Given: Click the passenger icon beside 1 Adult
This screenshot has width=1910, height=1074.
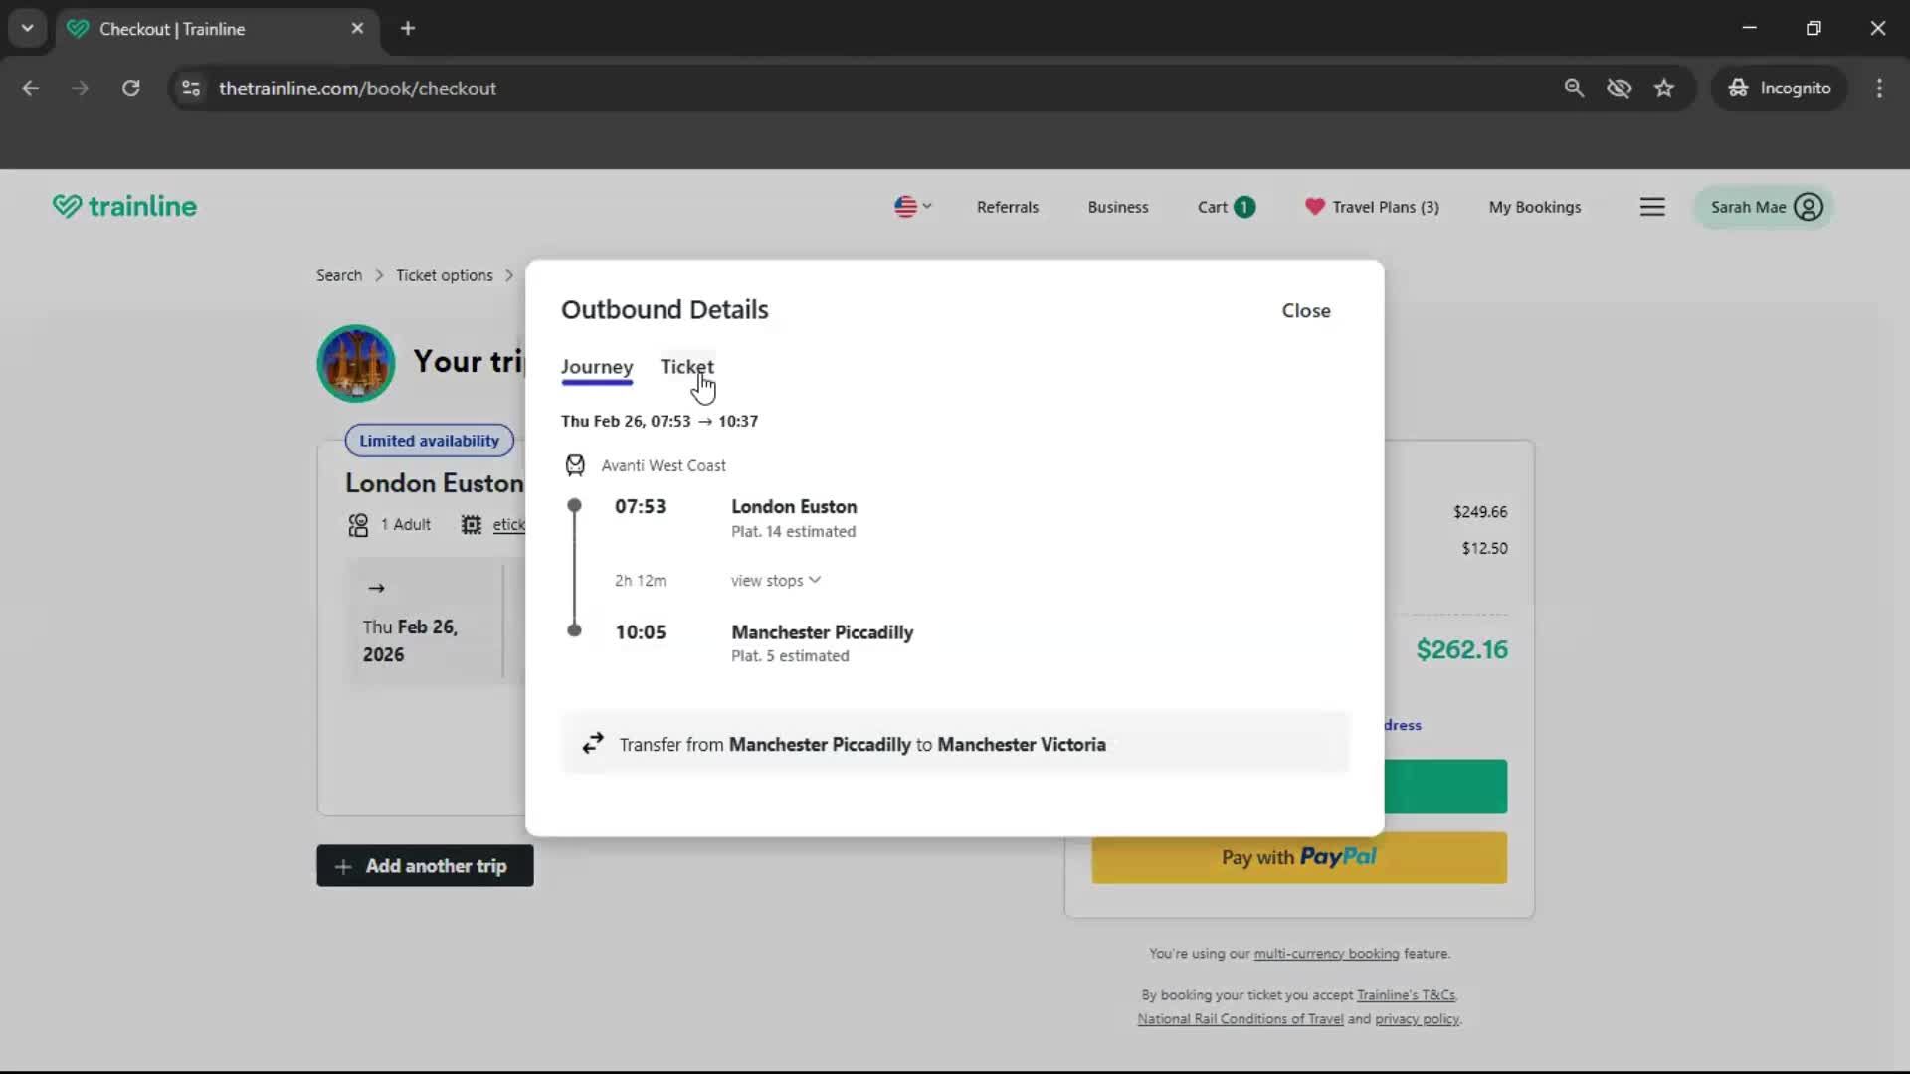Looking at the screenshot, I should pyautogui.click(x=360, y=525).
